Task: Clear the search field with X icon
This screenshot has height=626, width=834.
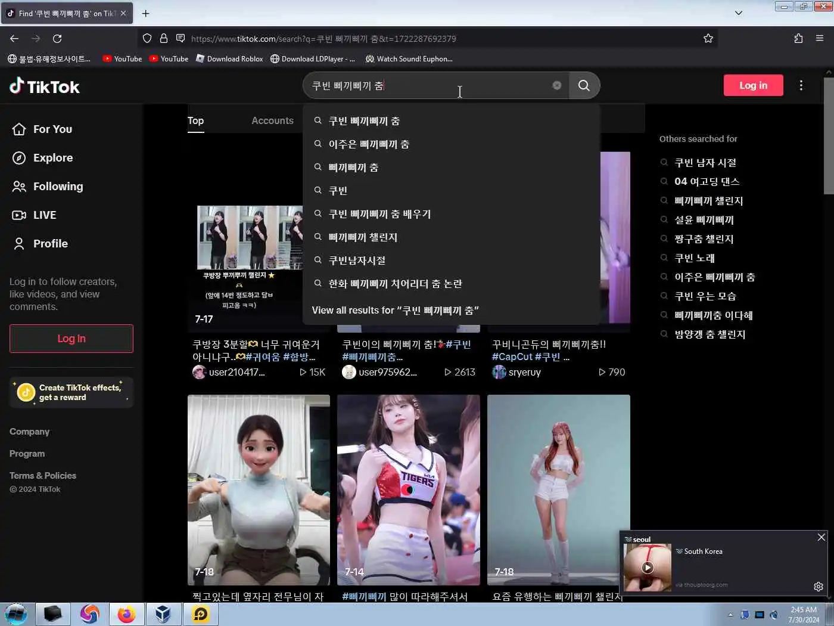Action: (557, 85)
